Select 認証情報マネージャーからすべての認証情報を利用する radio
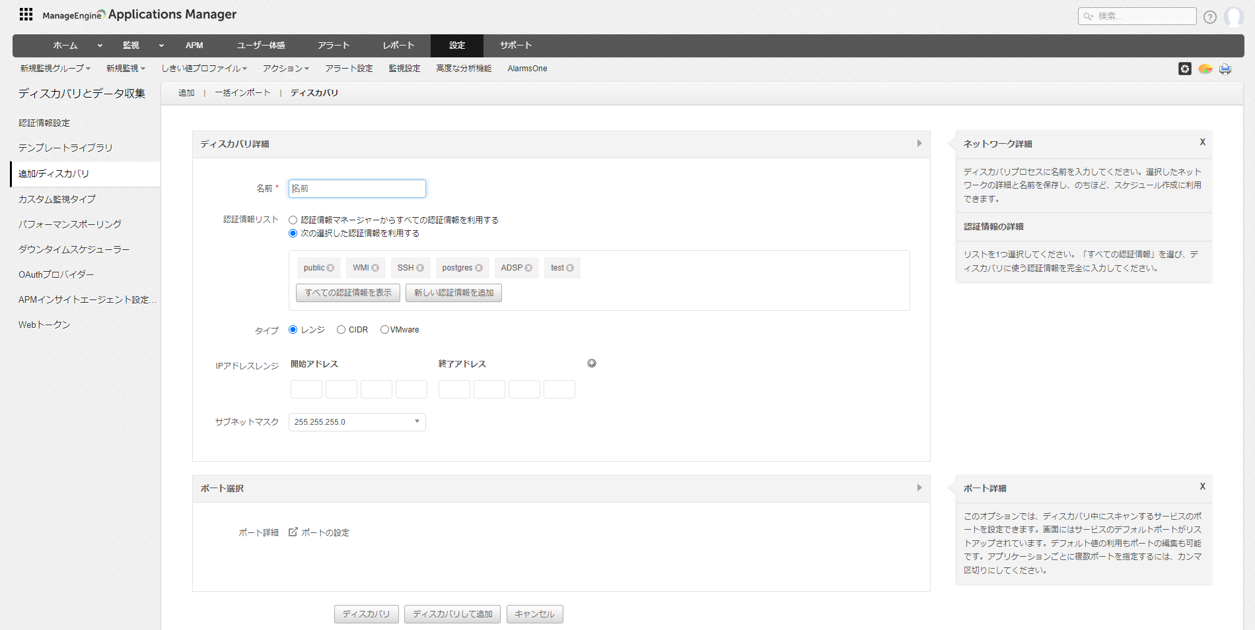This screenshot has width=1255, height=630. 293,220
